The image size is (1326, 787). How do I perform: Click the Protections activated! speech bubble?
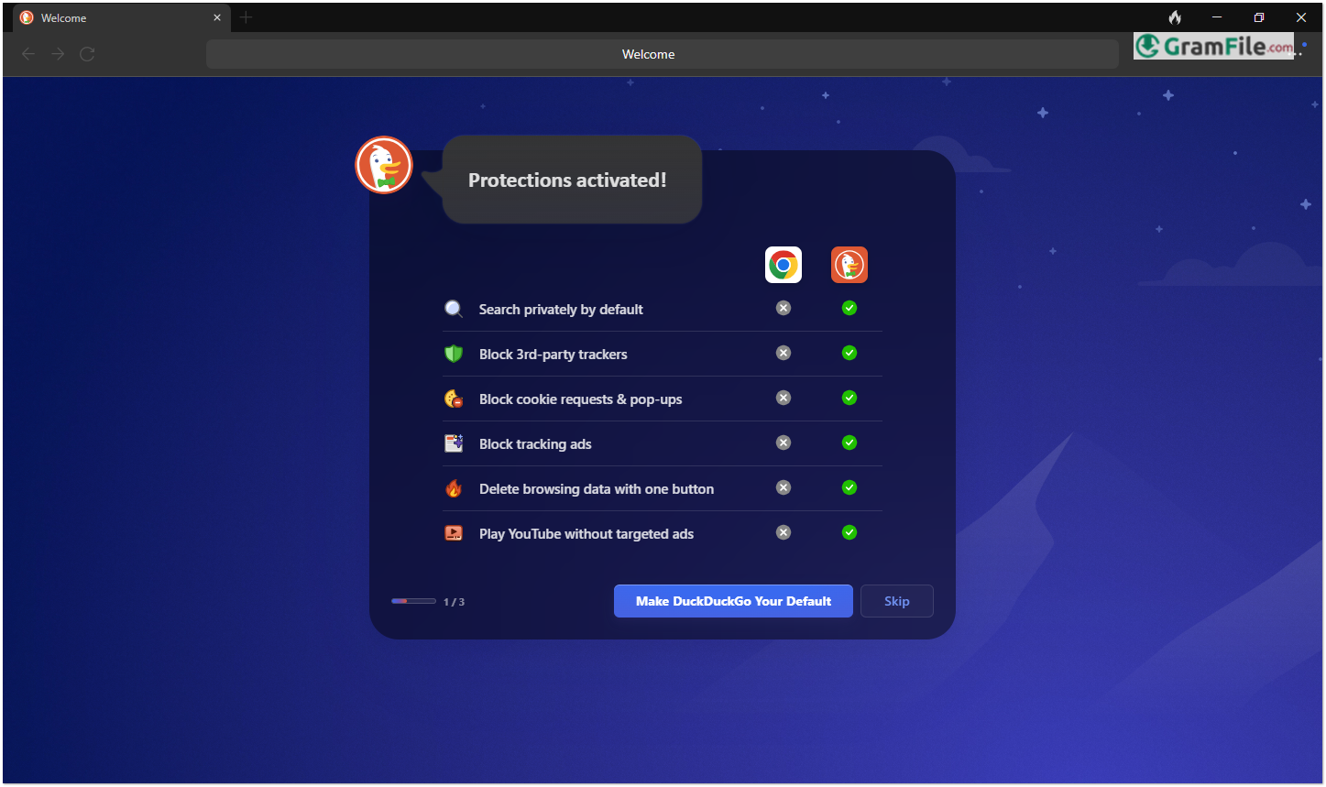[572, 180]
